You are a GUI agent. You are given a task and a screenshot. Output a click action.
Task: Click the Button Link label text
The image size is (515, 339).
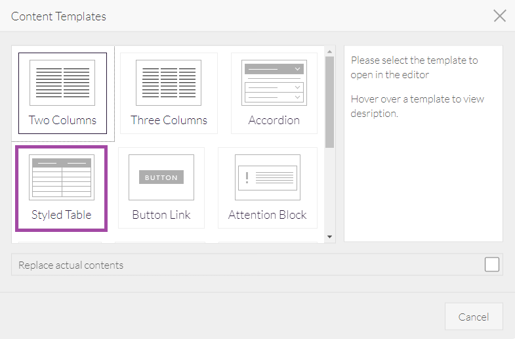tap(161, 215)
